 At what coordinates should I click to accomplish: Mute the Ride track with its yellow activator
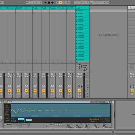point(27,91)
